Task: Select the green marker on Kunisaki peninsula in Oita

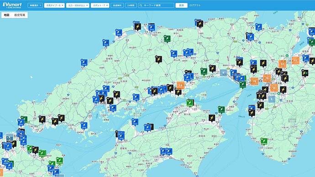Action: click(x=59, y=161)
